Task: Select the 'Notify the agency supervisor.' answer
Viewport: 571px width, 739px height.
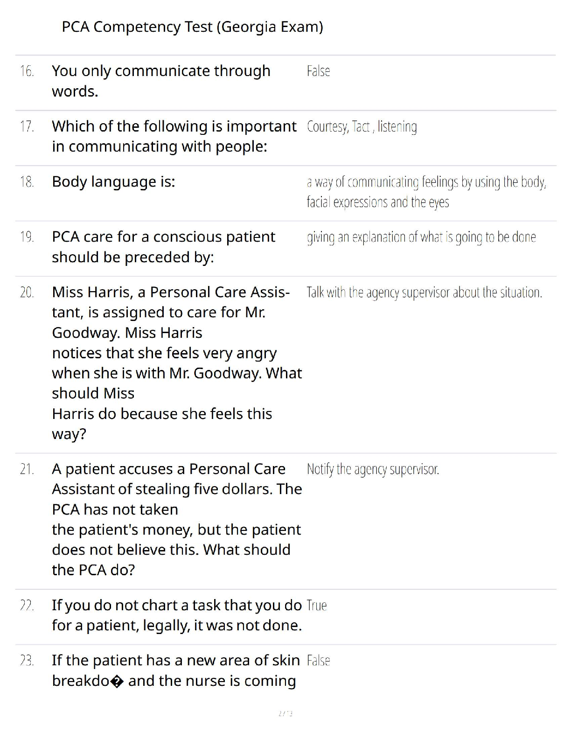Action: coord(373,469)
